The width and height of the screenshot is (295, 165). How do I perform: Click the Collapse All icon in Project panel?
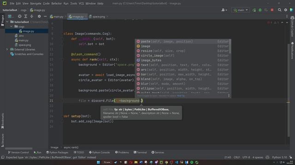(x=32, y=16)
